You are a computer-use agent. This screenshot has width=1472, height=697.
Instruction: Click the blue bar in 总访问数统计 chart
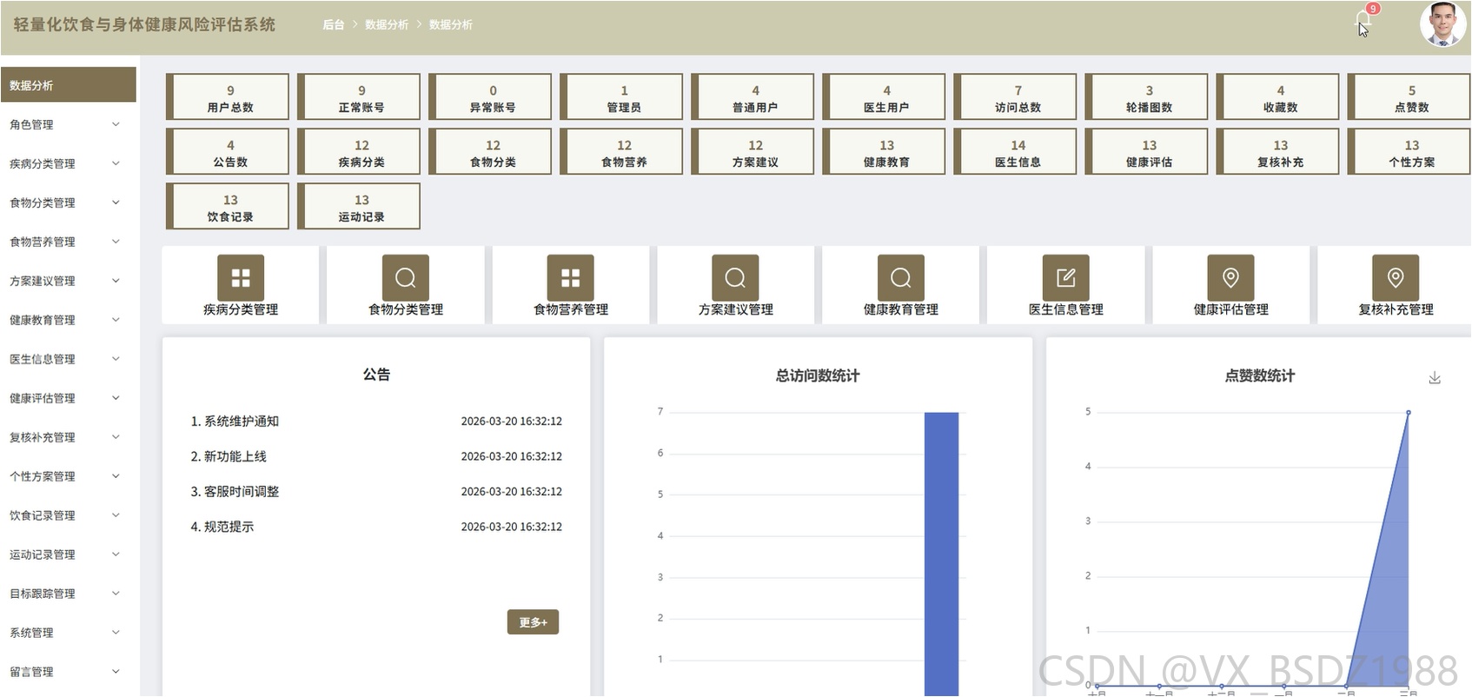[x=941, y=554]
